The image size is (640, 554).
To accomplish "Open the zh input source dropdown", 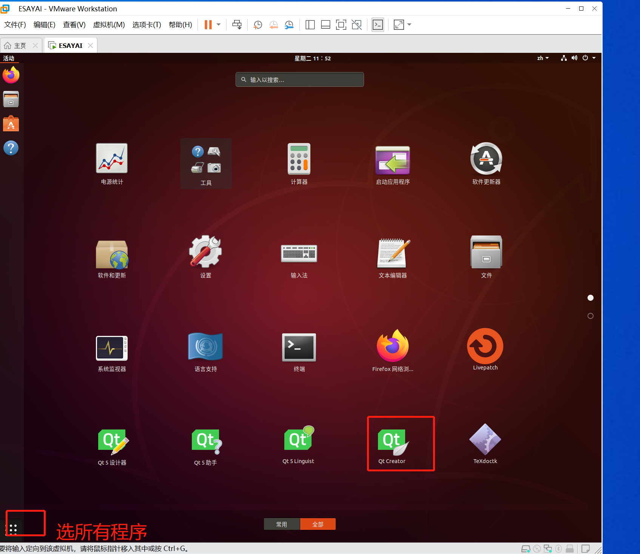I will coord(543,58).
